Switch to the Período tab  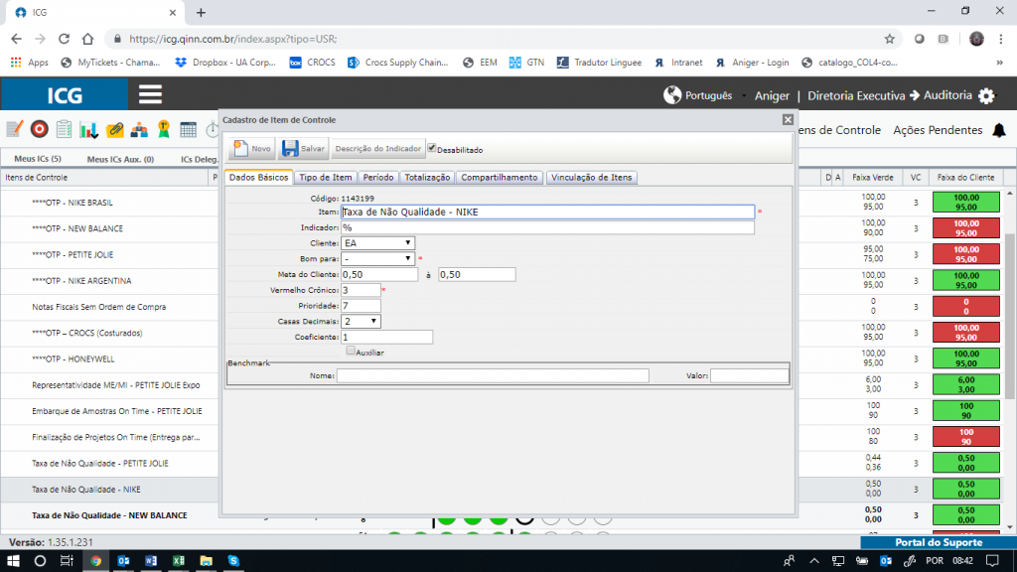(x=378, y=177)
